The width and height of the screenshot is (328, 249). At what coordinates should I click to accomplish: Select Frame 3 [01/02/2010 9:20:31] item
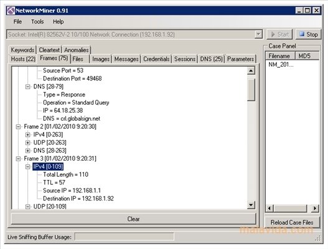pos(60,159)
